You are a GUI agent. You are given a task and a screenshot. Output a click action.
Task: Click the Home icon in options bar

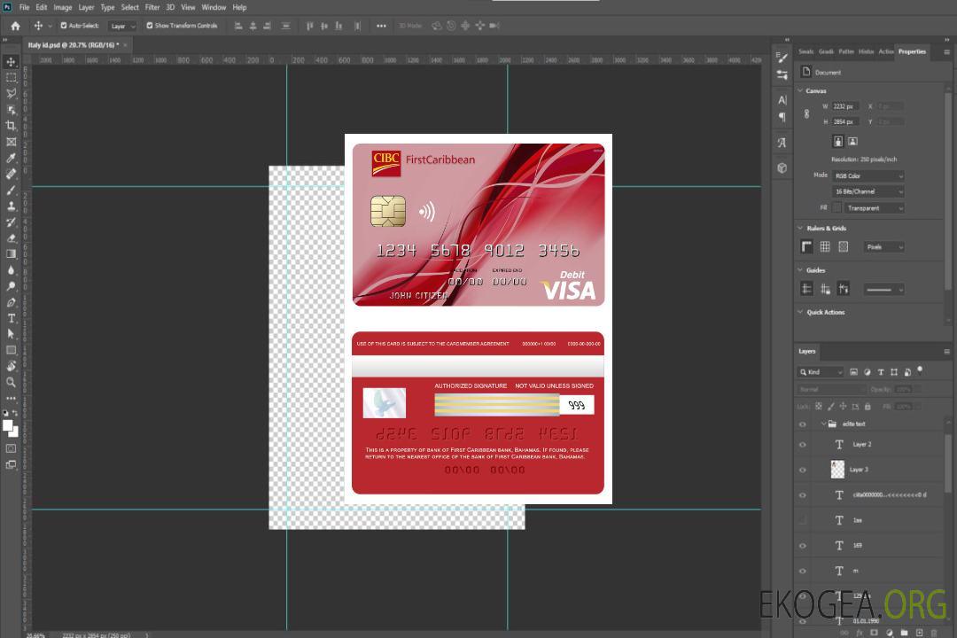[x=15, y=26]
